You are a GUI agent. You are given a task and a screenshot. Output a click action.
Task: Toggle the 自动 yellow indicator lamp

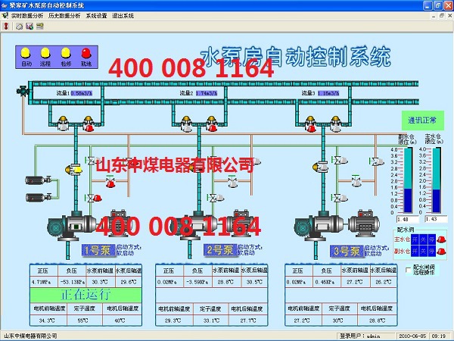coord(26,53)
